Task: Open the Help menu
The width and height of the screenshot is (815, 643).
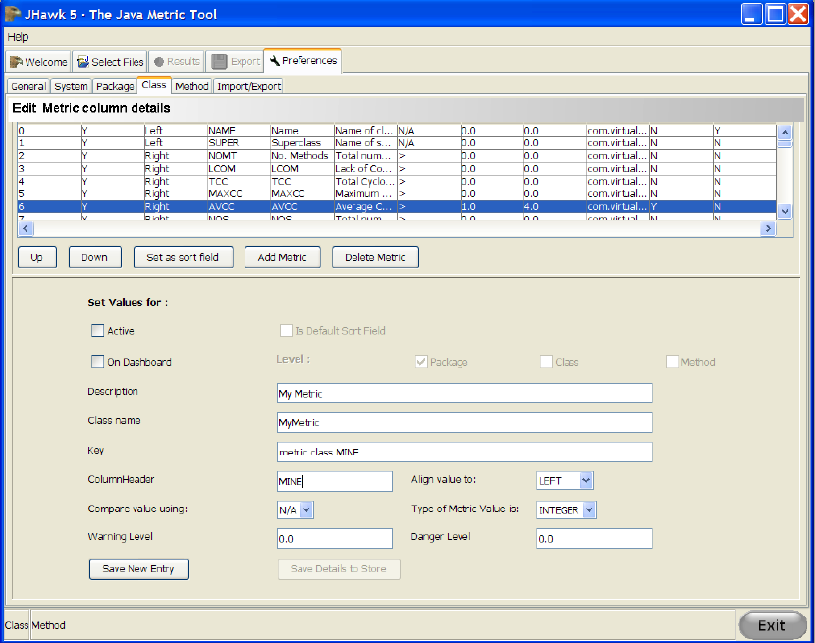Action: tap(18, 37)
